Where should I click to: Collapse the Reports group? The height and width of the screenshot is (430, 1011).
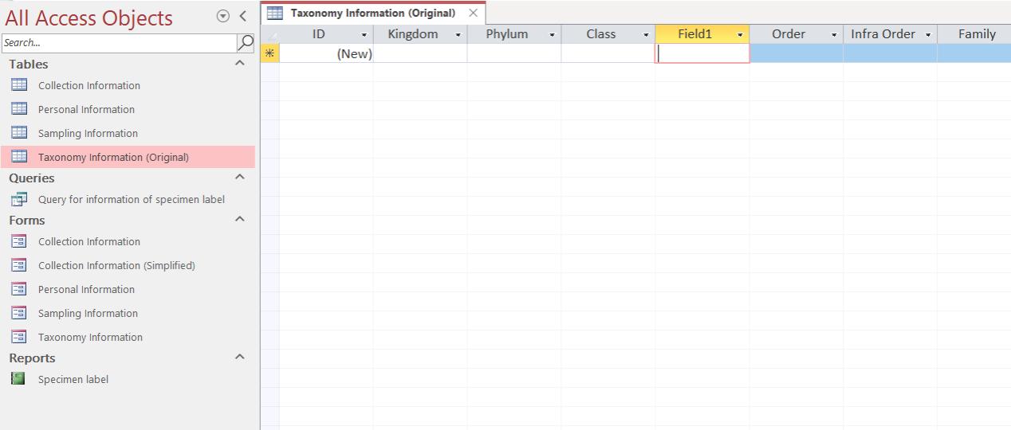pyautogui.click(x=240, y=357)
